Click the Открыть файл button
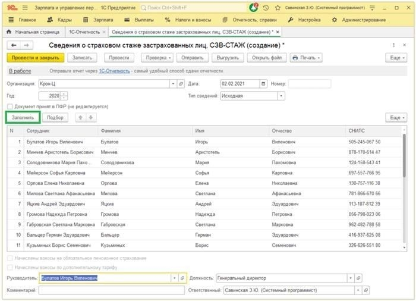416x301 pixels. pos(267,58)
